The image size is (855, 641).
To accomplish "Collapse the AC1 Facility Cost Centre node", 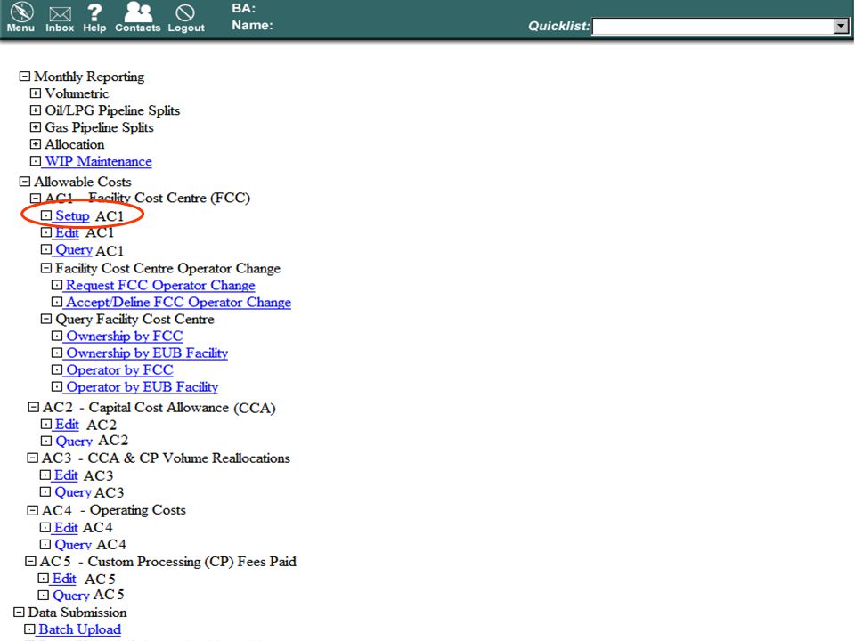I will coord(36,198).
